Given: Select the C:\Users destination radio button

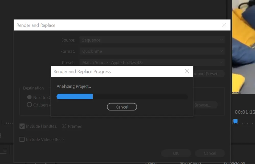Looking at the screenshot, I should pos(29,105).
